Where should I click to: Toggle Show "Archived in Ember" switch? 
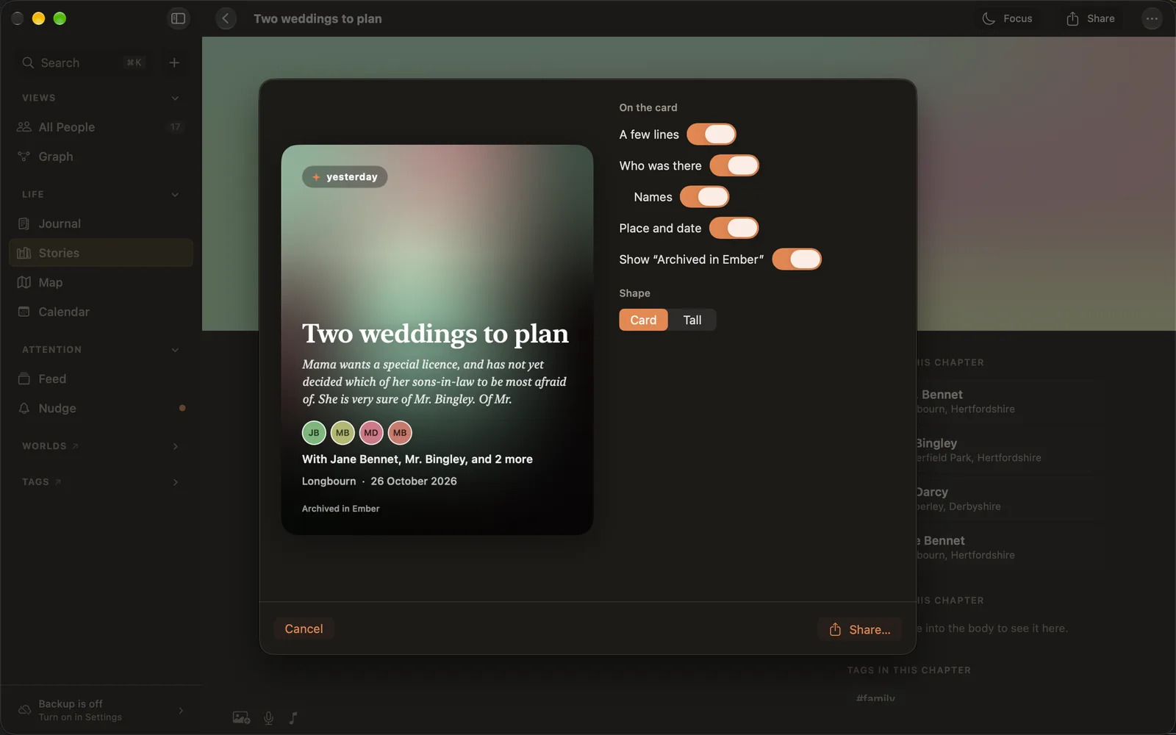coord(797,259)
